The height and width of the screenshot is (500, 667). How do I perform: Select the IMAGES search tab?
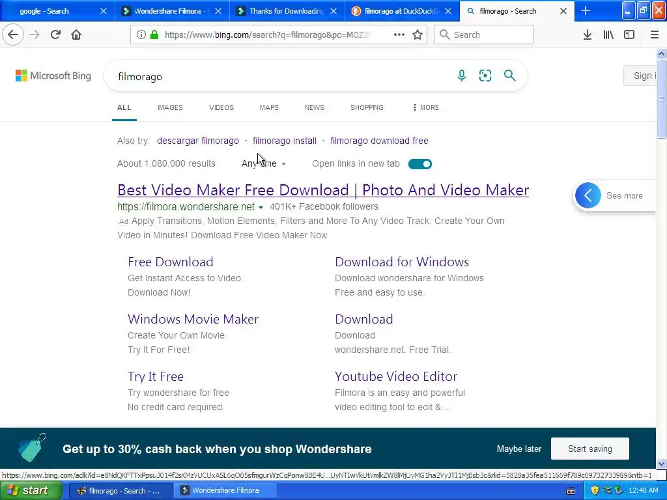(170, 107)
